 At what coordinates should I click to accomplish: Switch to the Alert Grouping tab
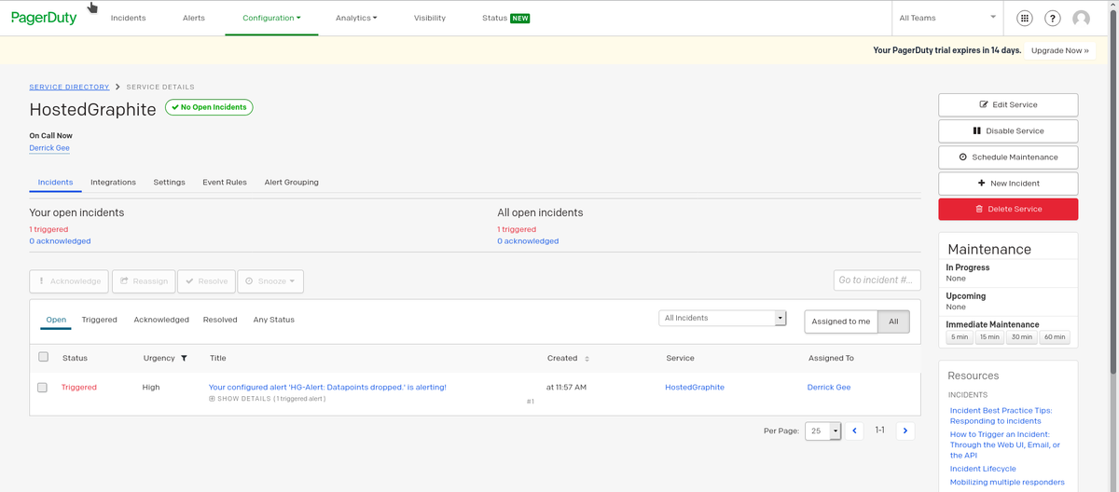coord(292,182)
